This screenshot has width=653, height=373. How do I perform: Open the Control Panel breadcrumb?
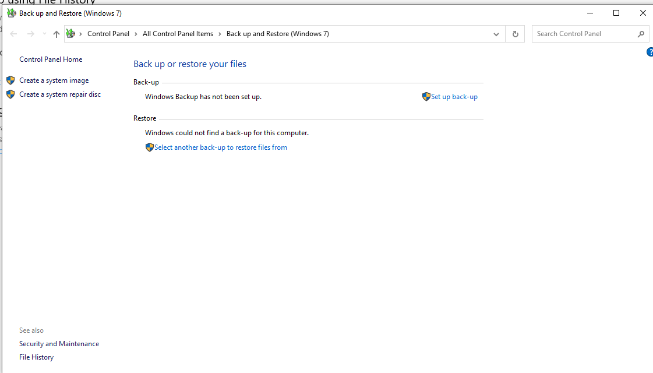click(108, 34)
